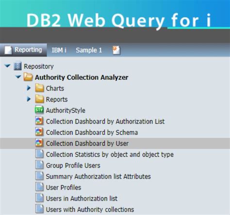
Task: Select Authority Collection Analyzer folder label
Action: (82, 77)
